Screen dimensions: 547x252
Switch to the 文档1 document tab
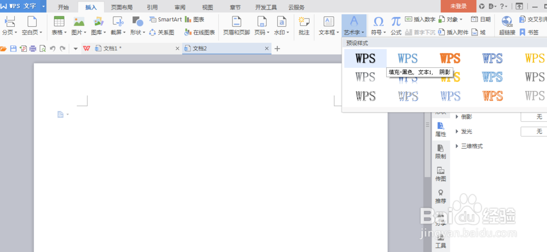pos(131,49)
